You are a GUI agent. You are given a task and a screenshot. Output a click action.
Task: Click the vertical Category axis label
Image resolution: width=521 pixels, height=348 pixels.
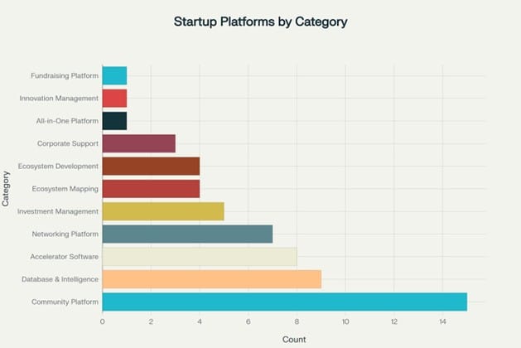(5, 189)
